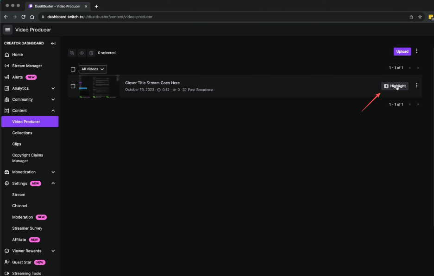Click the Alerts megaphone icon

[6, 77]
